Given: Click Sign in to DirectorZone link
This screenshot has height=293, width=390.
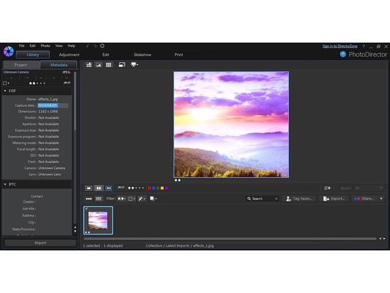Looking at the screenshot, I should 340,46.
